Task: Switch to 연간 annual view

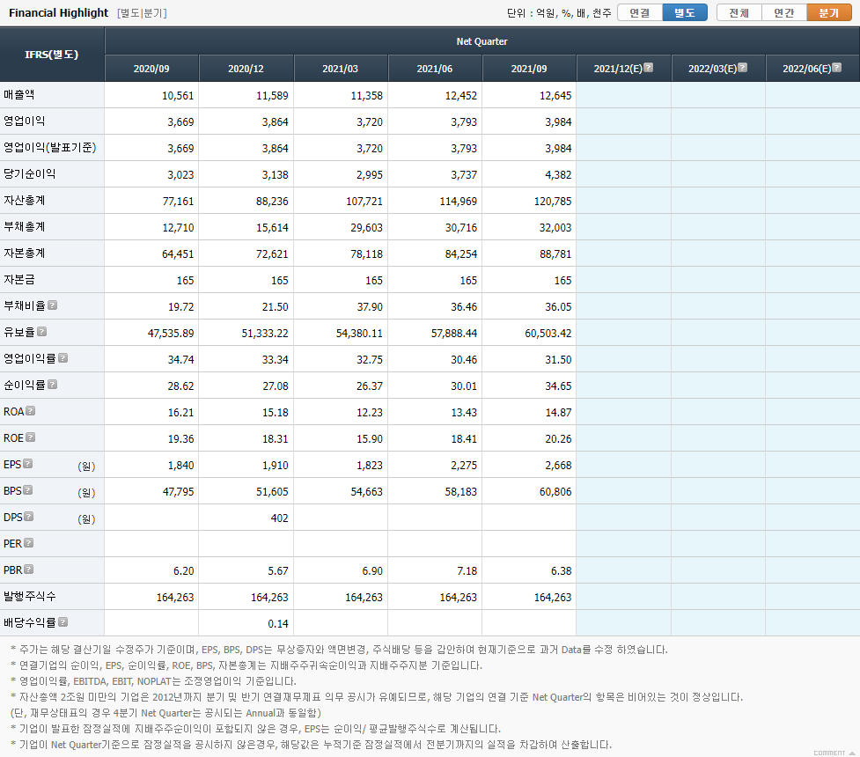Action: 783,12
